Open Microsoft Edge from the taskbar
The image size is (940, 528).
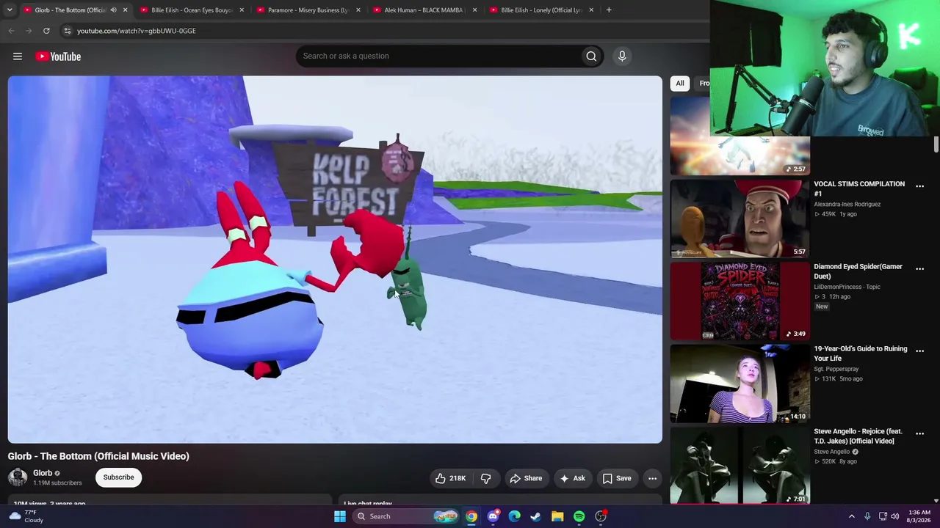coord(514,516)
